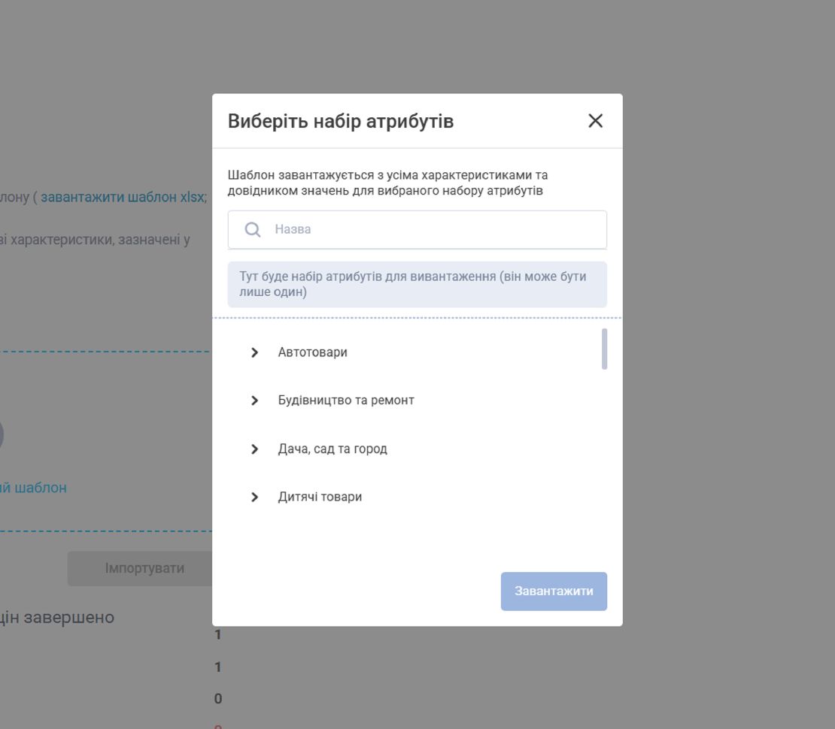
Task: Click the search magnifier icon
Action: [253, 229]
